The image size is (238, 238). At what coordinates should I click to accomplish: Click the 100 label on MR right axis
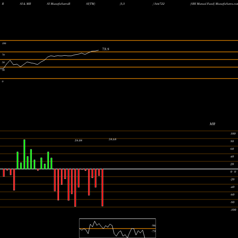pyautogui.click(x=233, y=134)
